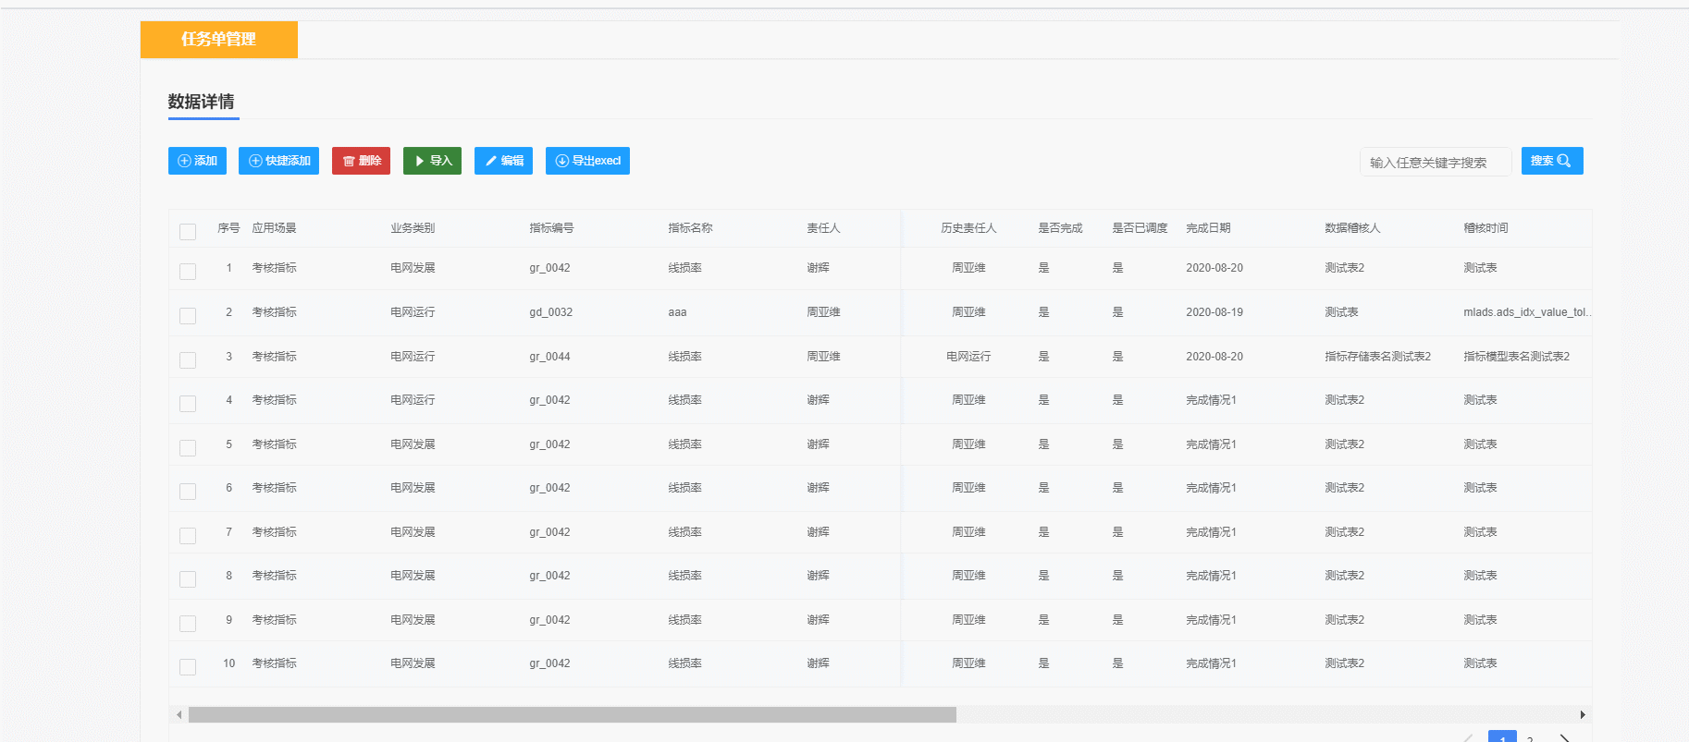The image size is (1689, 742).
Task: Focus the keyword search input field
Action: [x=1435, y=162]
